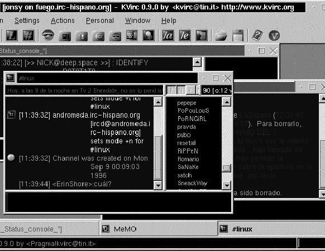Select user PoPouLouS in nick list
The width and height of the screenshot is (325, 251).
pos(193,110)
